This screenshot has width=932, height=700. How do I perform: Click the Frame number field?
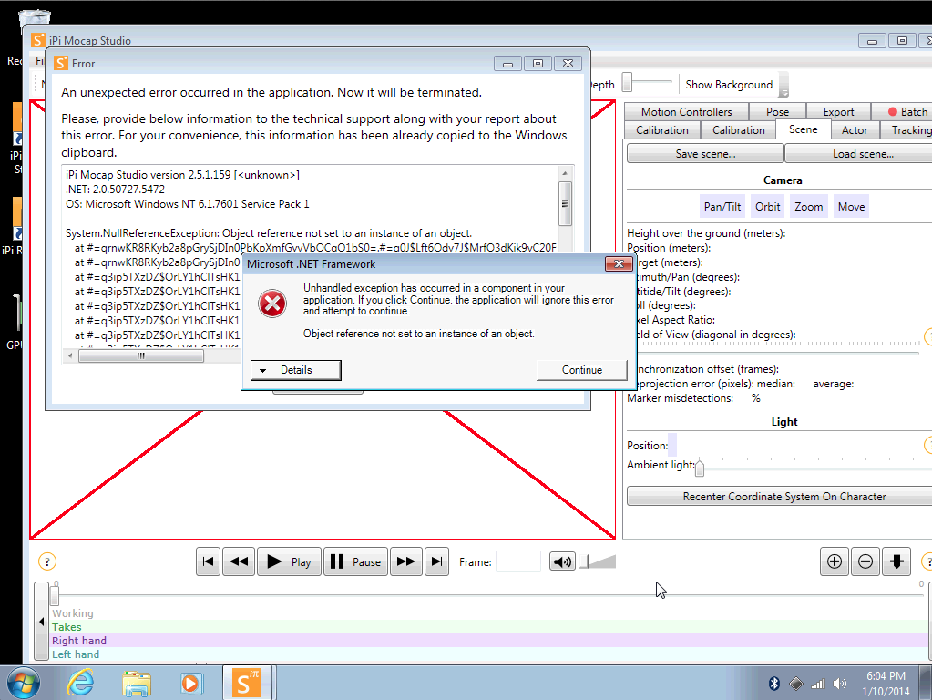[x=518, y=561]
